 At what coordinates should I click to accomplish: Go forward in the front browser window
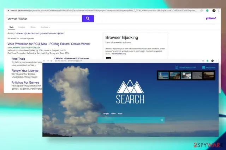[x=48, y=61]
